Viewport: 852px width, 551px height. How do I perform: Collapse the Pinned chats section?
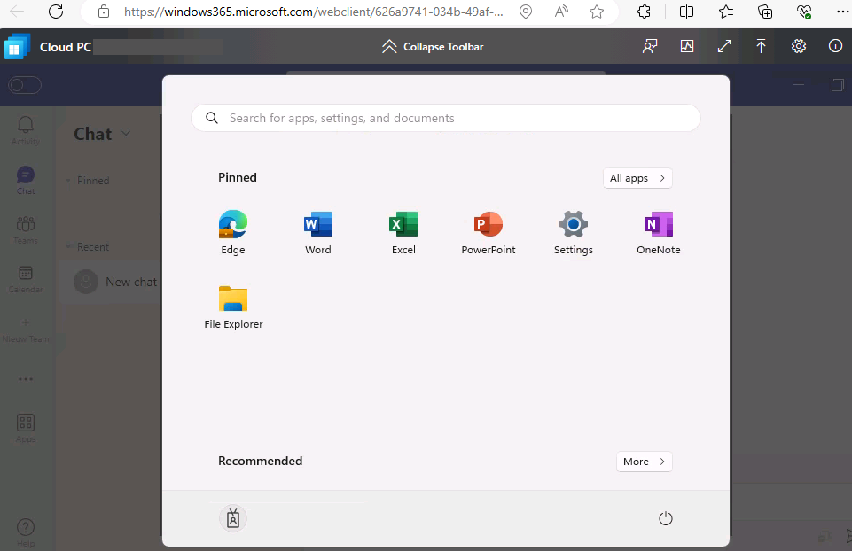coord(68,180)
